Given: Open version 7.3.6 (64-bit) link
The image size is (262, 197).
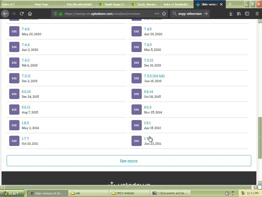Looking at the screenshot, I should point(154,76).
